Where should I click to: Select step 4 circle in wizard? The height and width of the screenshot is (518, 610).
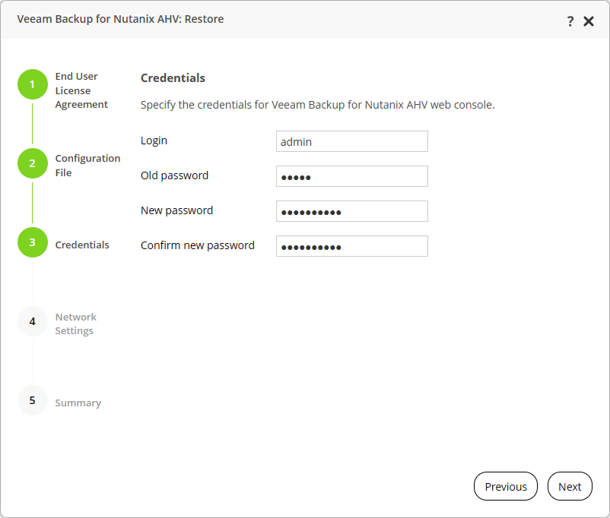pyautogui.click(x=33, y=321)
